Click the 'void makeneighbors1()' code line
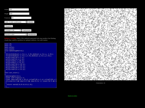Viewport: 145px width, 108px height. (14, 51)
